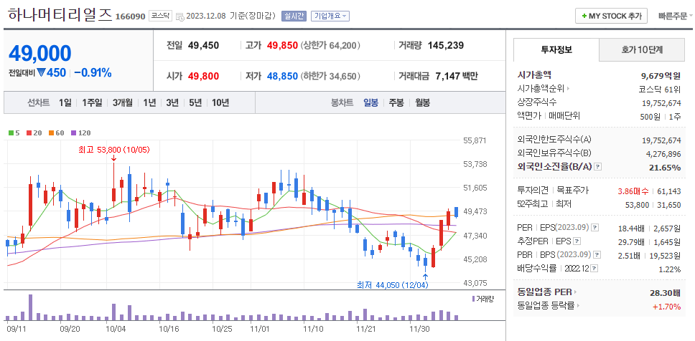Click 동일업종 등락률 value +1.70%
The image size is (695, 341).
pyautogui.click(x=666, y=306)
